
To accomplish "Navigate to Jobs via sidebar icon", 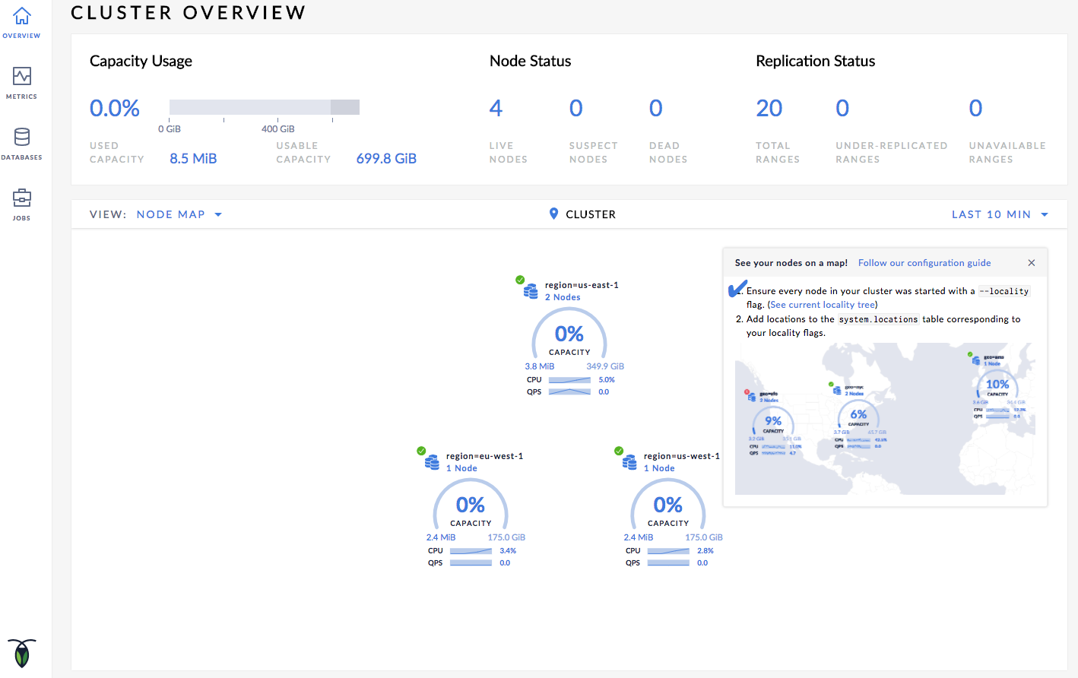I will [x=21, y=199].
